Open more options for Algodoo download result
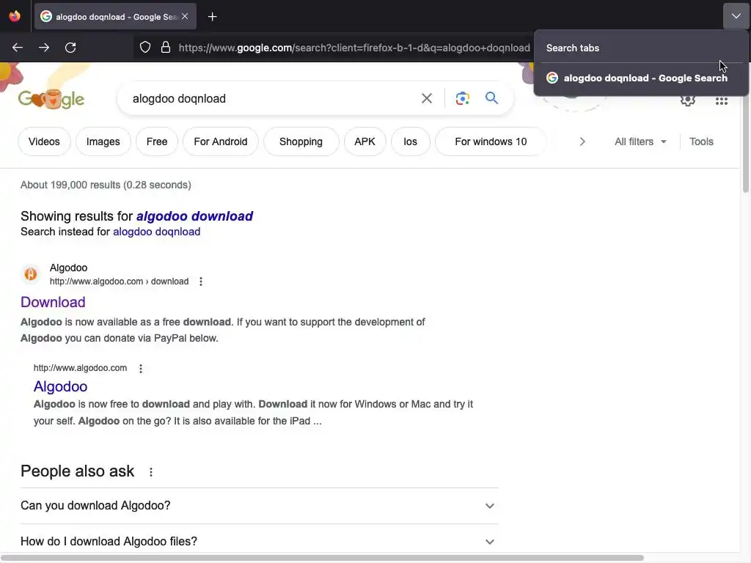 tap(201, 281)
